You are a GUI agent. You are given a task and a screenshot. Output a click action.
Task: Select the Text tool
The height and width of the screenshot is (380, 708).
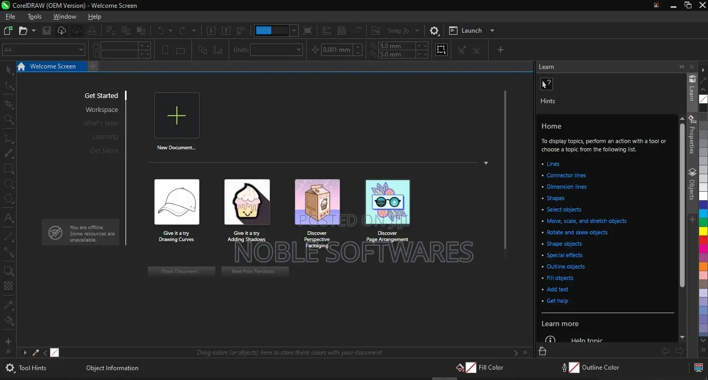point(8,218)
